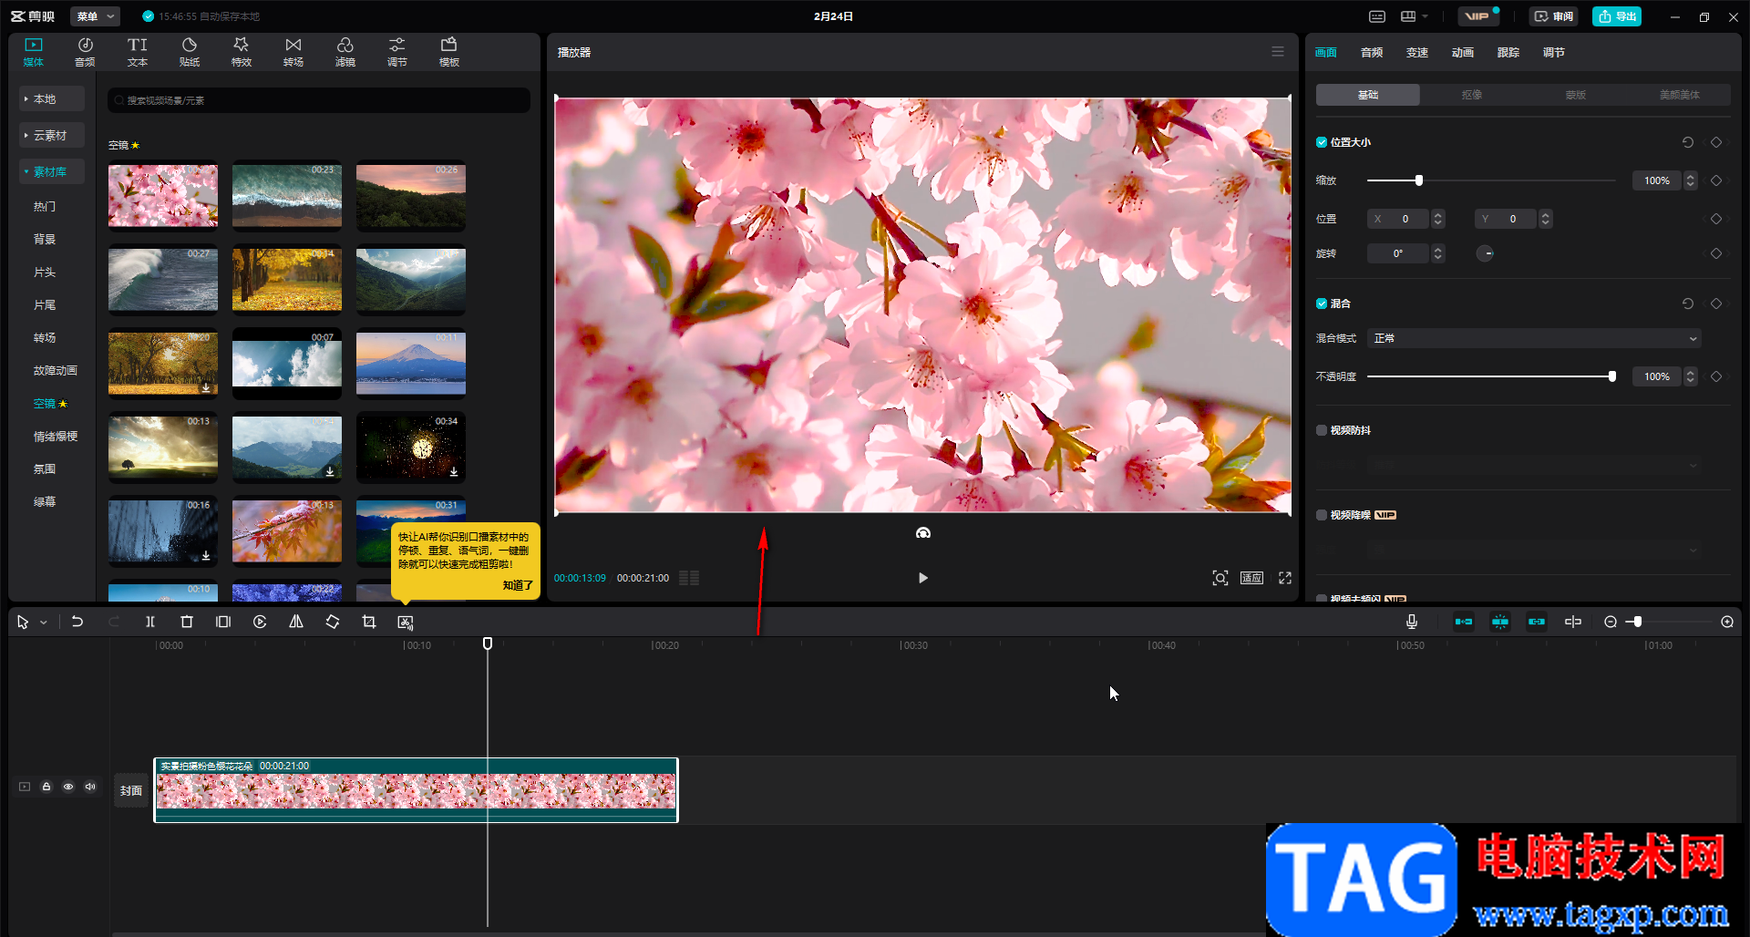Select the 抠像 cutout sub-tab

pos(1472,95)
